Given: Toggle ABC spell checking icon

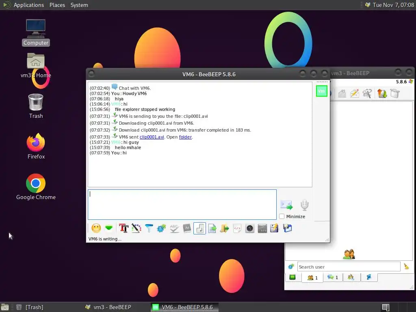Looking at the screenshot, I should click(x=174, y=228).
